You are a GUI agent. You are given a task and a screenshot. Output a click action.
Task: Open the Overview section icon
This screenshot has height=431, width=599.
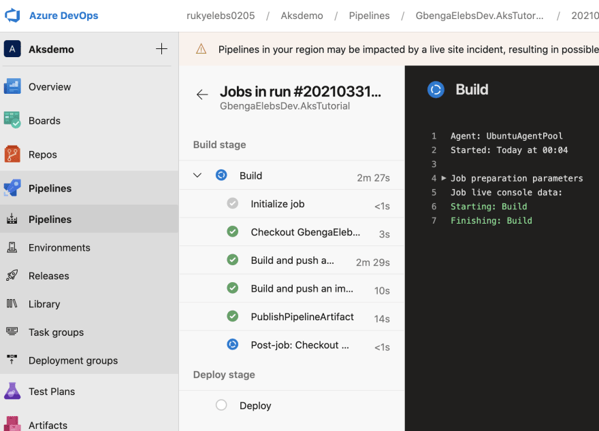pyautogui.click(x=12, y=86)
